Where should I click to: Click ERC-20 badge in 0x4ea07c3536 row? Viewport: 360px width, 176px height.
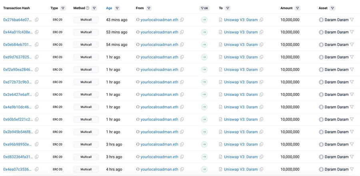57,169
